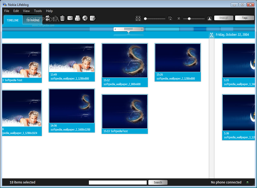Click the Nokia Lifeblog title bar icon
Screen dimensions: 257x188
tap(5, 5)
